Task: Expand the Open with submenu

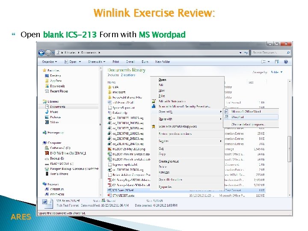Action: (x=187, y=112)
